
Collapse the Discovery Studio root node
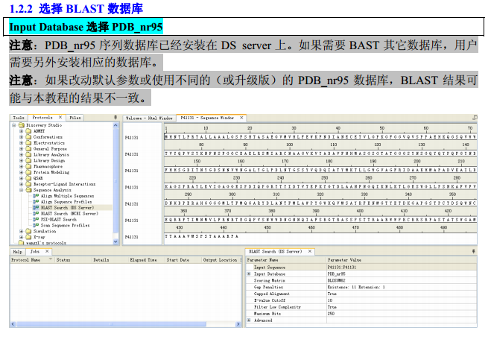pos(13,125)
